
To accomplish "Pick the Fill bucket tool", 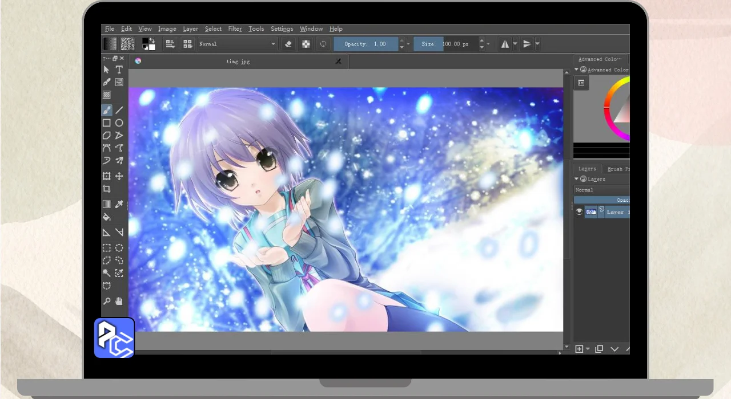I will [106, 217].
